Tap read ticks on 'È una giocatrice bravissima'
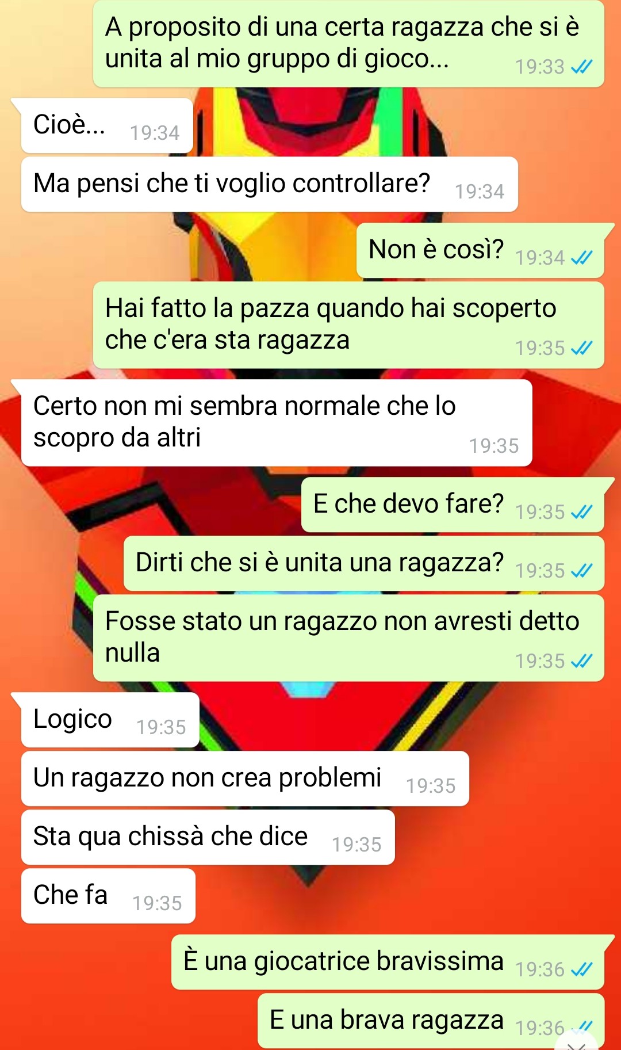This screenshot has height=1050, width=621. point(581,969)
